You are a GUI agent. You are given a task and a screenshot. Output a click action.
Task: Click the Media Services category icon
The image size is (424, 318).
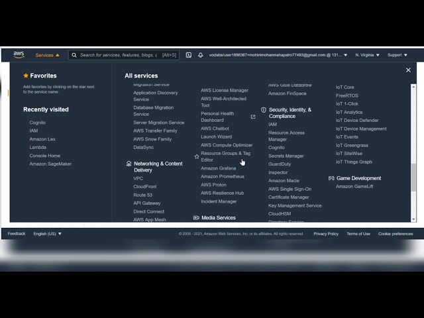pos(196,218)
